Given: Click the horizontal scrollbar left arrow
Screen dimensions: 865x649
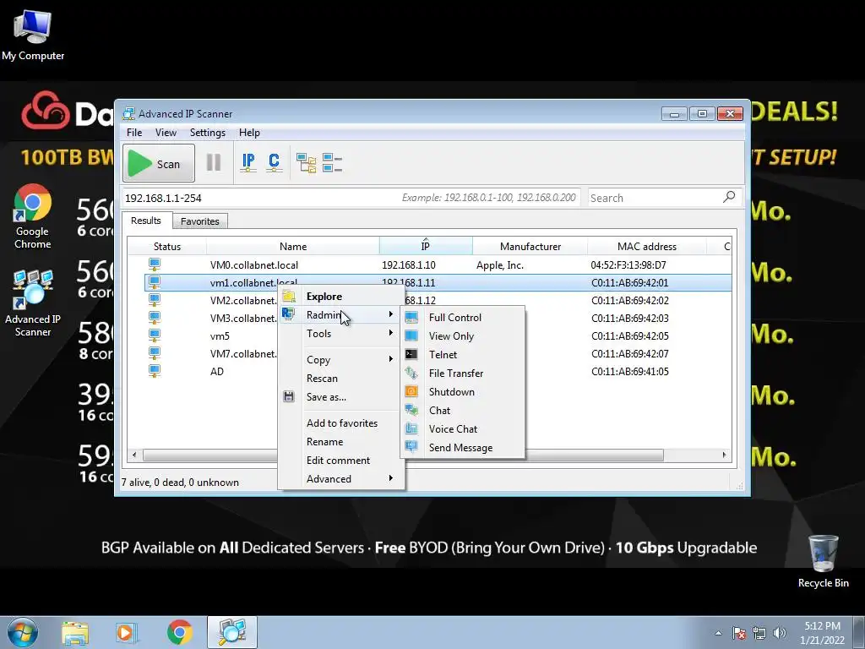Looking at the screenshot, I should click(134, 455).
